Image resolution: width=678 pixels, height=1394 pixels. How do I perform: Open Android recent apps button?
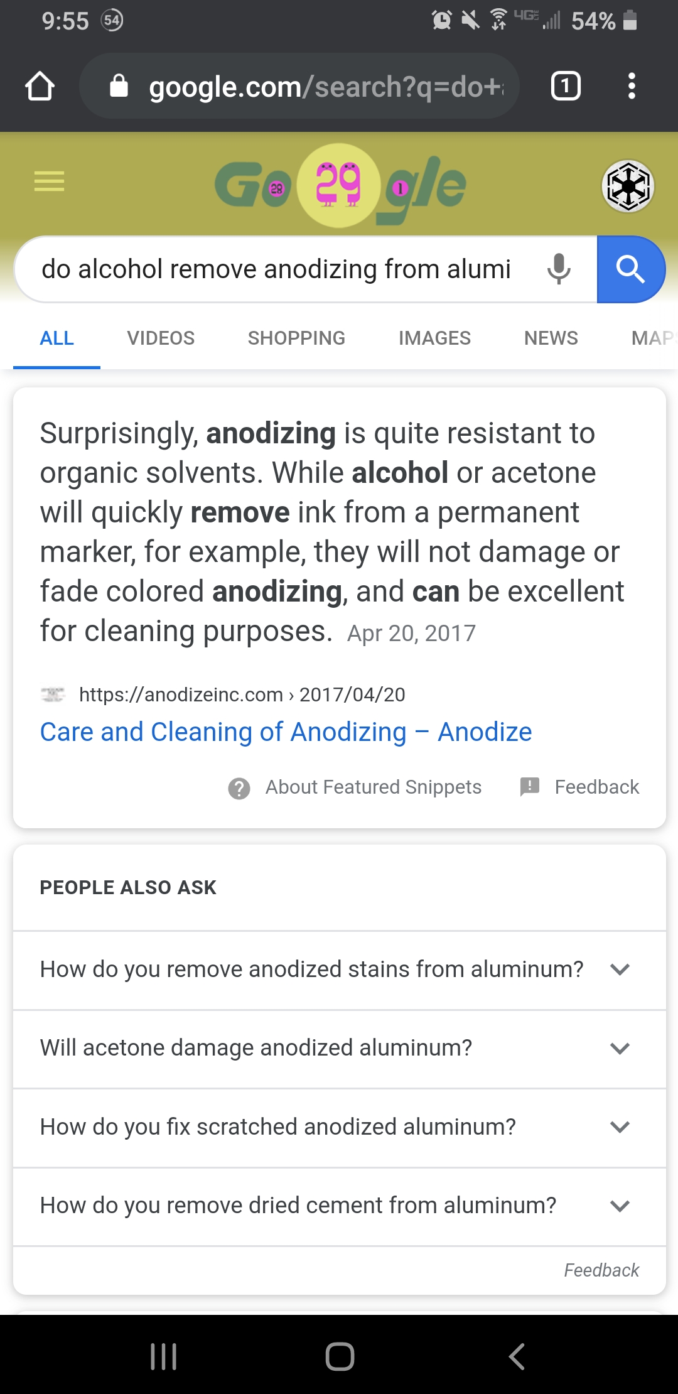pyautogui.click(x=163, y=1356)
